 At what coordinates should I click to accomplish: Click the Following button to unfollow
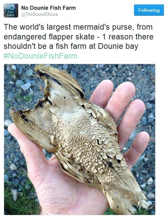[x=149, y=10]
